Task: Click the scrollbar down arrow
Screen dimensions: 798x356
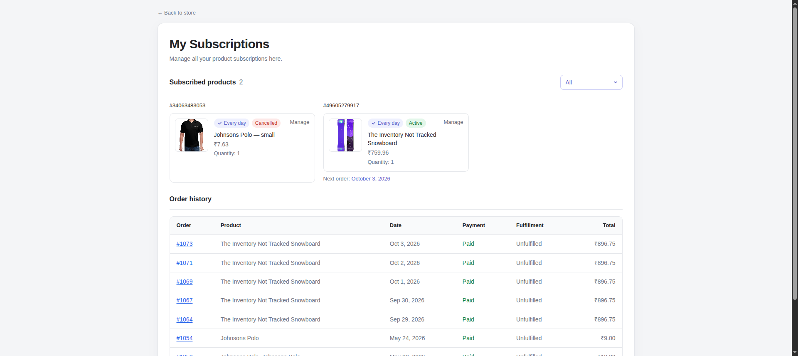Action: tap(795, 353)
